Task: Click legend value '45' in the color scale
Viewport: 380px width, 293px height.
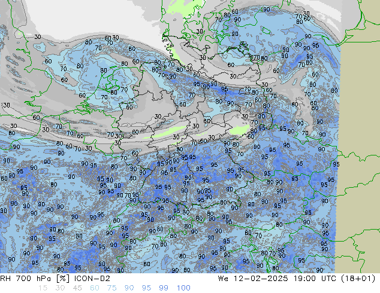Action: click(x=77, y=288)
